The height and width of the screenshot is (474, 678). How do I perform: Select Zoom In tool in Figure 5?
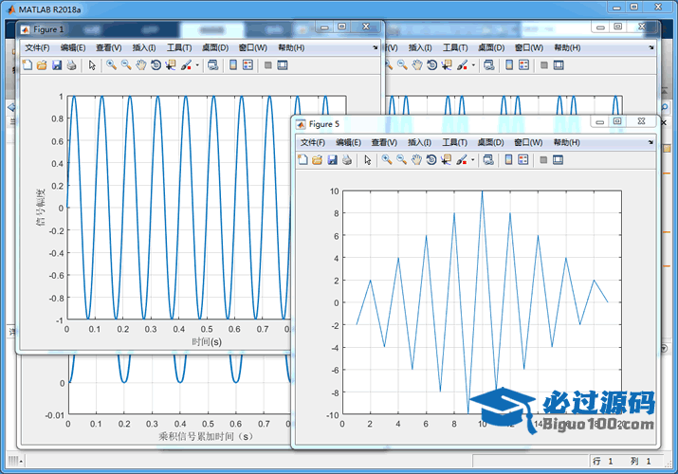387,160
